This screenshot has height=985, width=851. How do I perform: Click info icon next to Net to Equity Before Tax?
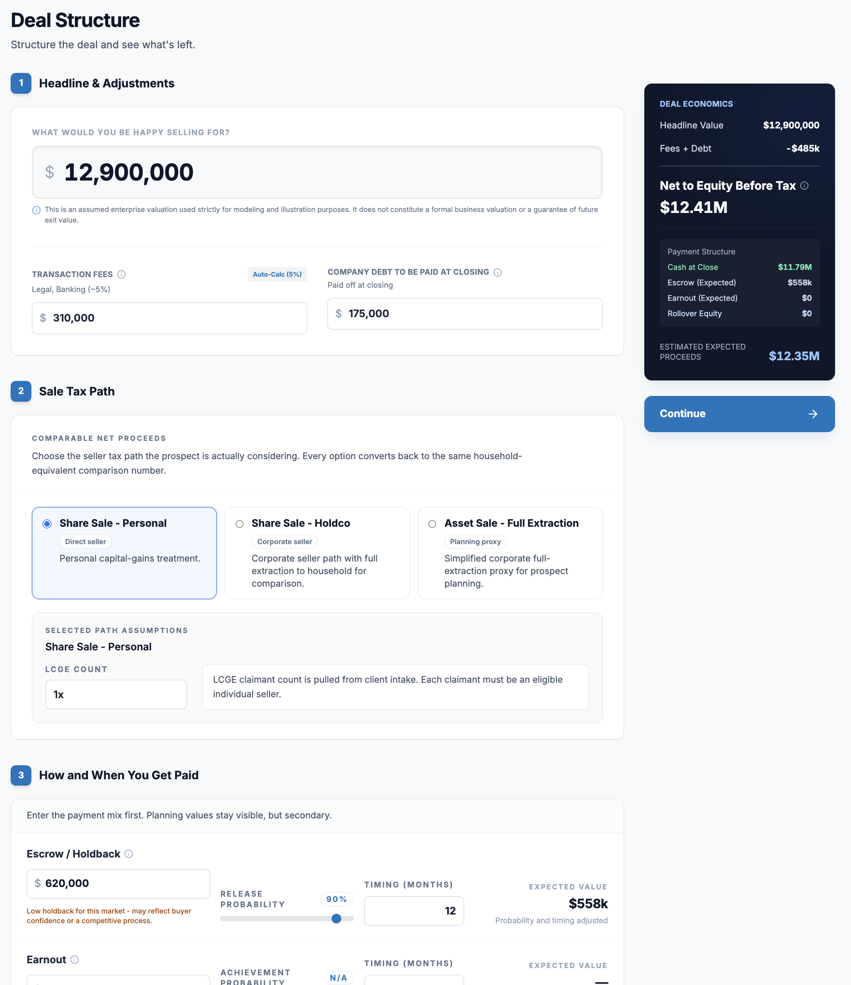805,186
